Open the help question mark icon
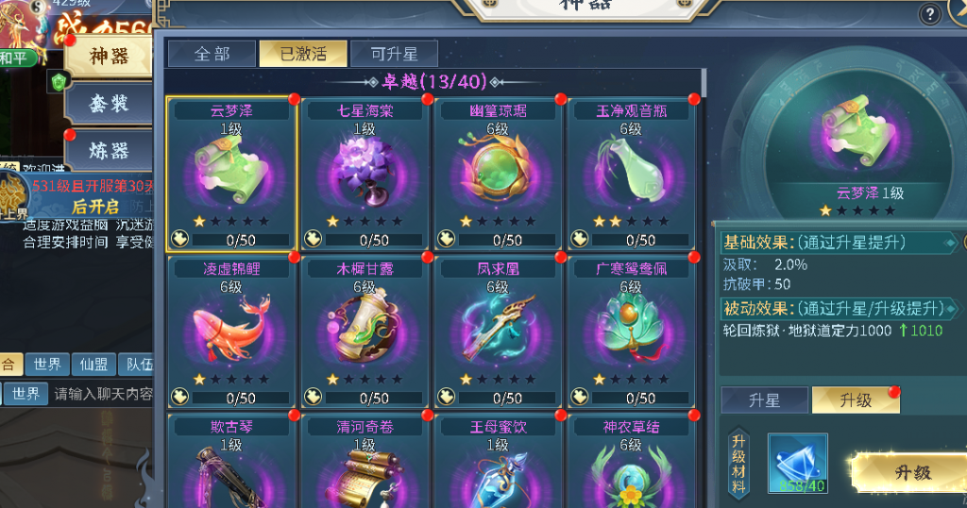This screenshot has height=508, width=967. tap(929, 13)
